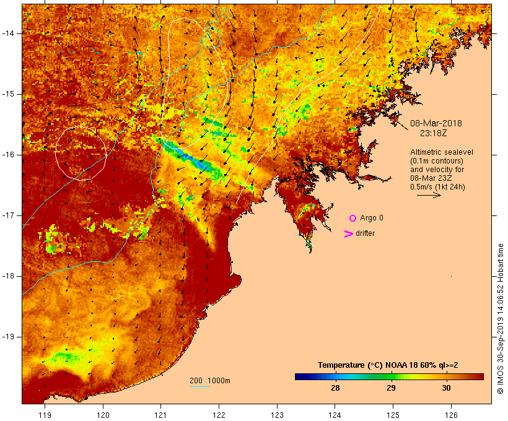Click the '(0.1m contours)' legend text

click(436, 161)
